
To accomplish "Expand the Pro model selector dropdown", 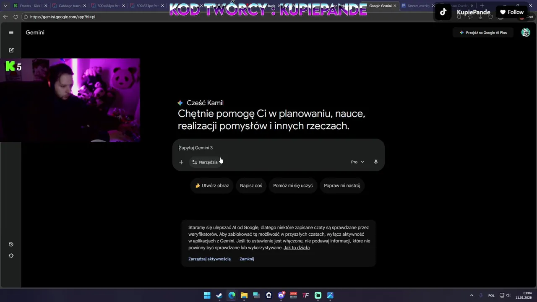I will point(357,162).
